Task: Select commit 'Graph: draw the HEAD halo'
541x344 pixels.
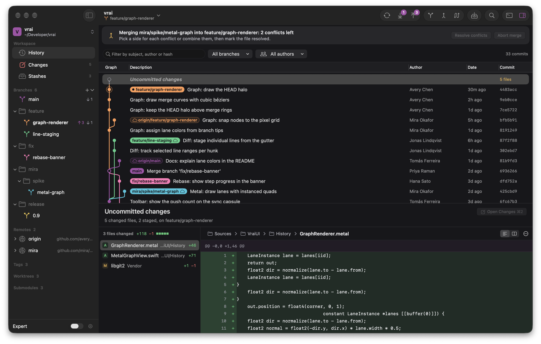Action: pos(315,90)
